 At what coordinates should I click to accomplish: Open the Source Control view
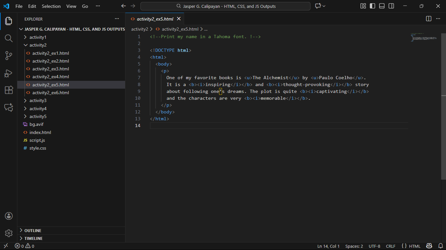point(9,56)
